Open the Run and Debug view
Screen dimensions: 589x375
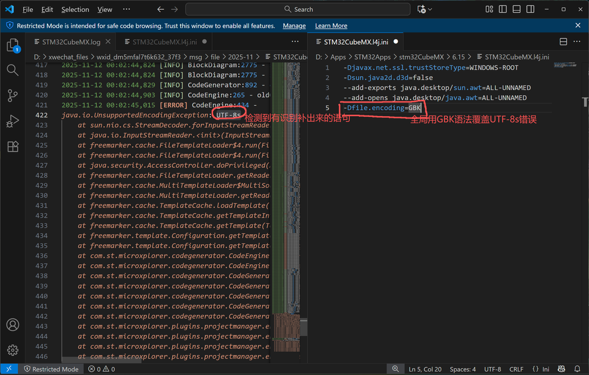[12, 121]
